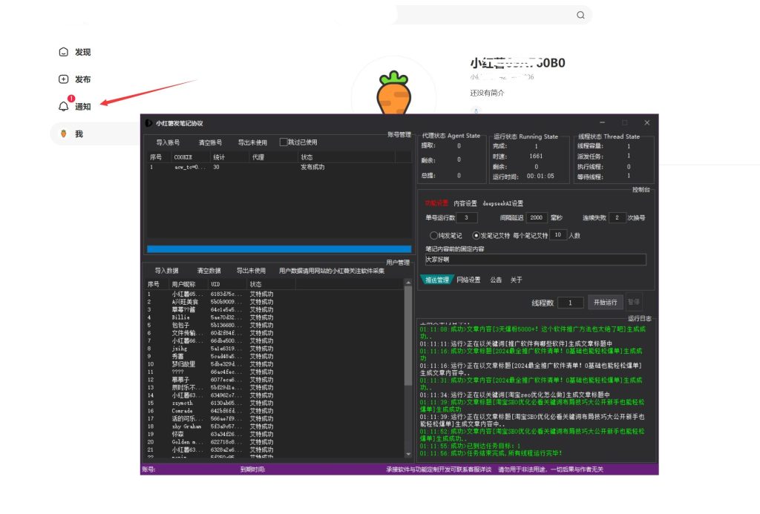Click the 笔记内容前的固定内容 text field
This screenshot has height=514, width=760.
(536, 260)
